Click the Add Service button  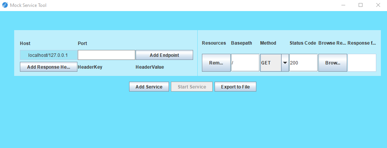pyautogui.click(x=149, y=87)
